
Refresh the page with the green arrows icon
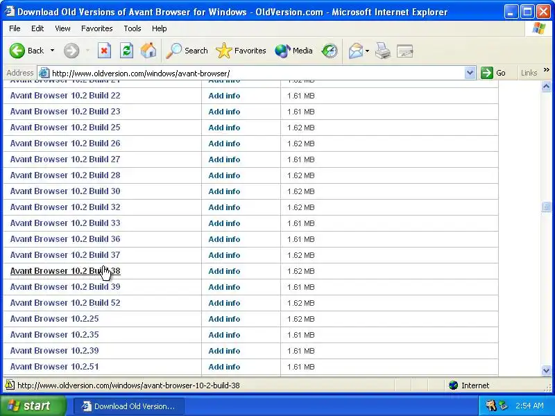point(127,51)
